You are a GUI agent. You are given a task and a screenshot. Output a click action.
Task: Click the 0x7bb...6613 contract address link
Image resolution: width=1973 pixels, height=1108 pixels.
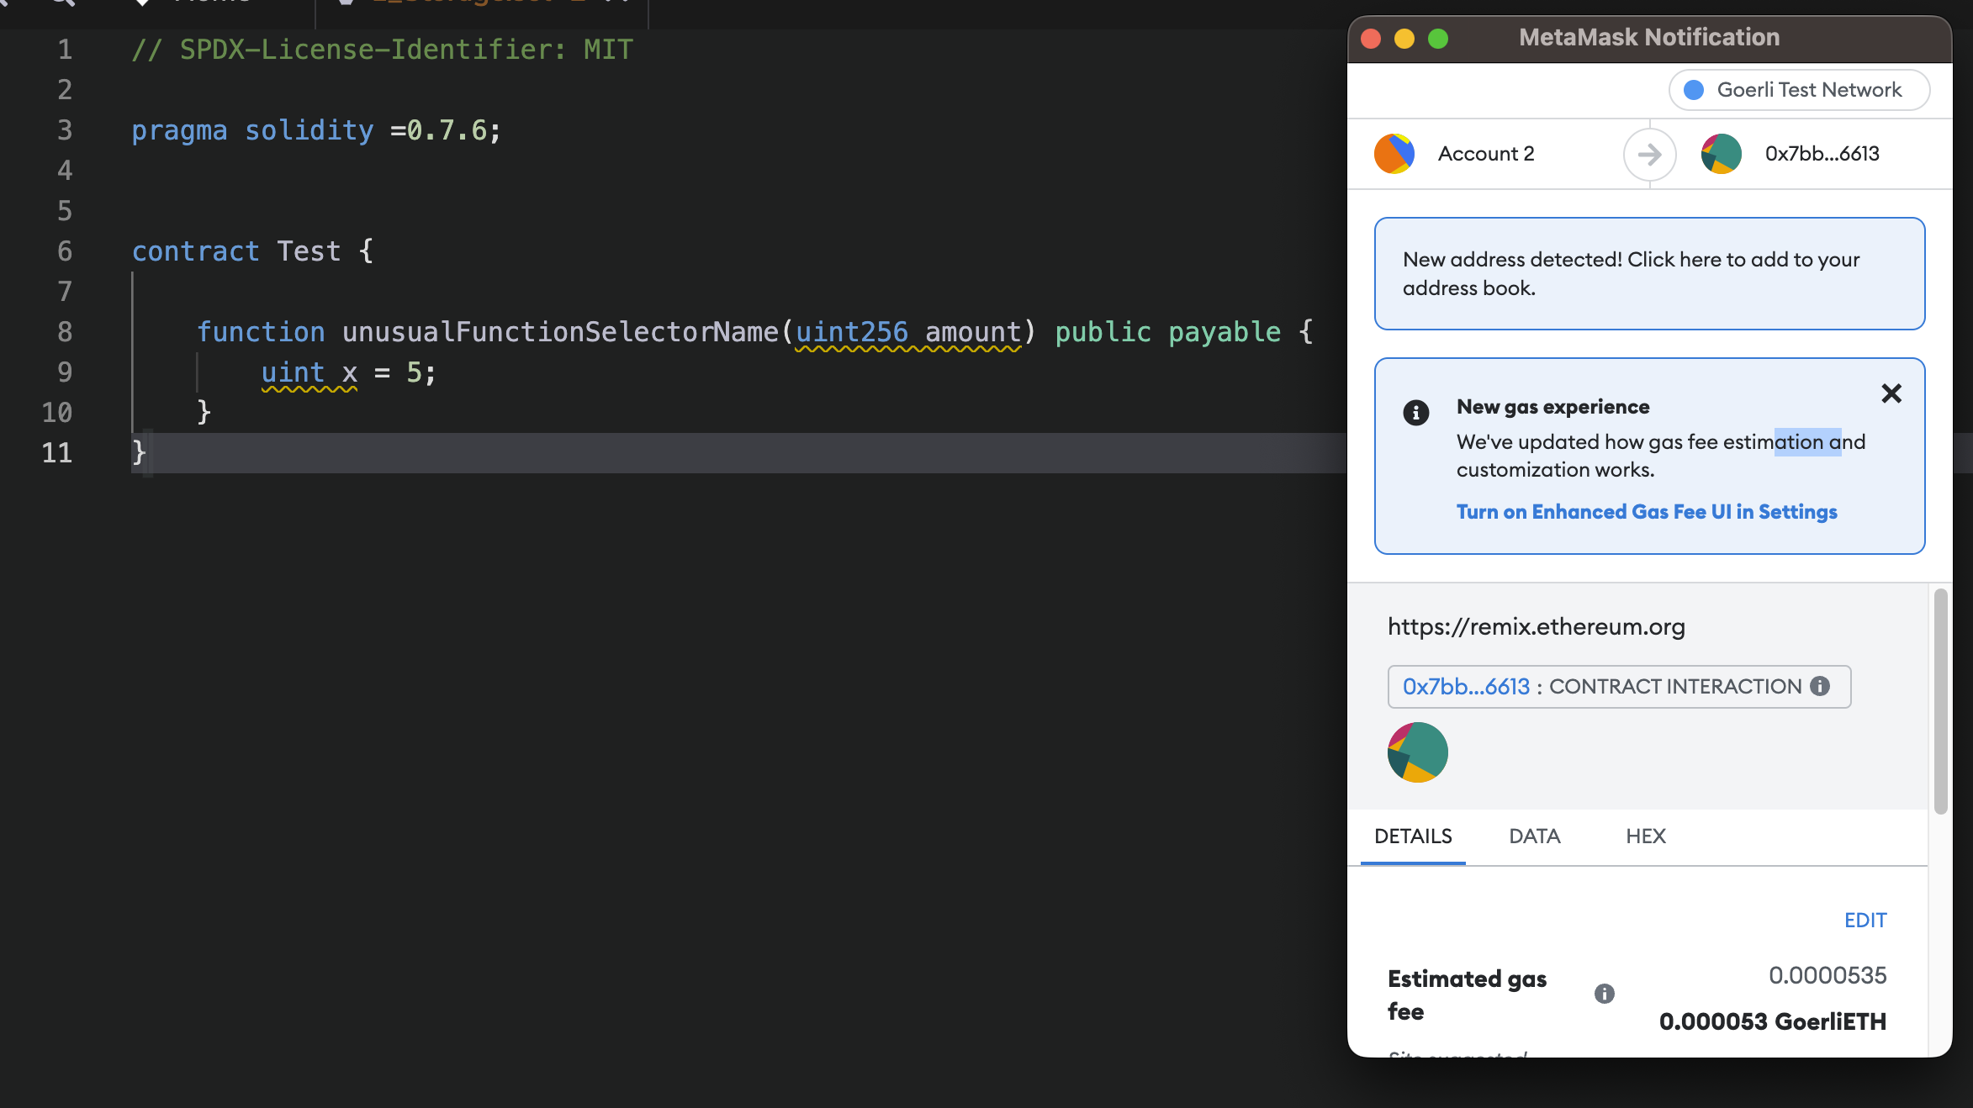[1466, 687]
